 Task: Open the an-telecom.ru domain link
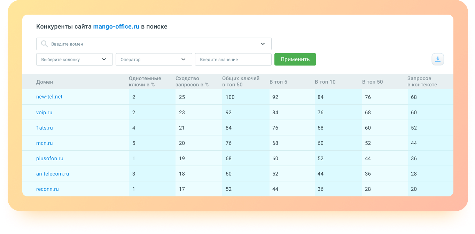tap(53, 174)
